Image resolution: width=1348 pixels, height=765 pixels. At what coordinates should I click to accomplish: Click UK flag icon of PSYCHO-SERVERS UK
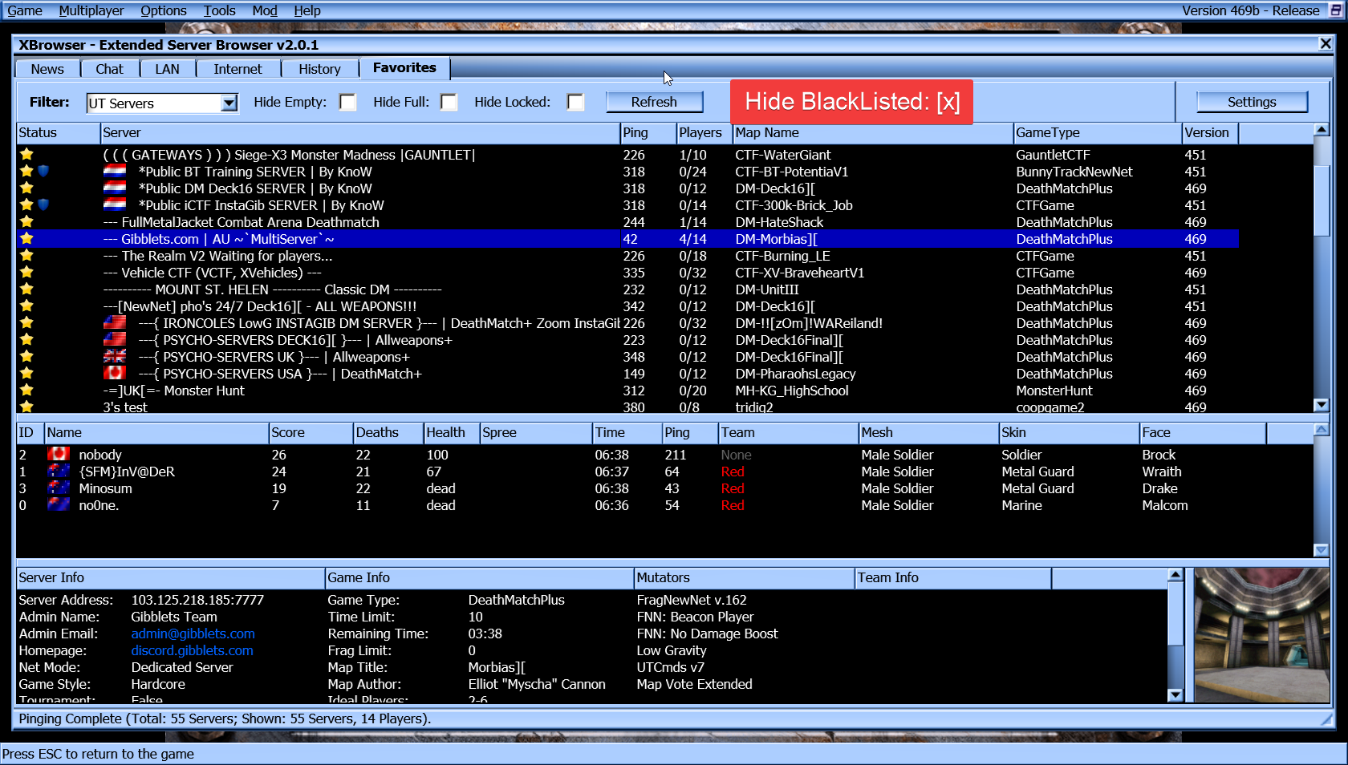(115, 356)
